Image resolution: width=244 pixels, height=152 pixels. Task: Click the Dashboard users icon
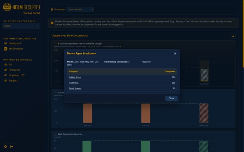[x=5, y=43]
